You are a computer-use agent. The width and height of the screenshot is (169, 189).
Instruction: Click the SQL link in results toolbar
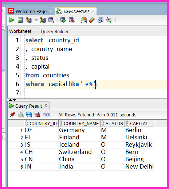point(47,115)
